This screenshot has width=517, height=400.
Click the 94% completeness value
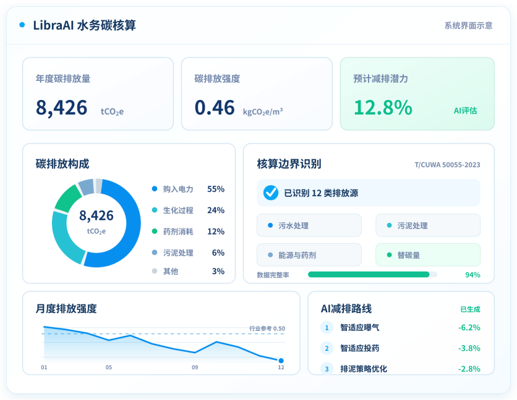[x=472, y=275]
